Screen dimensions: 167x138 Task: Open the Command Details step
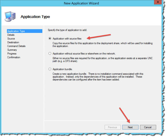click(16, 46)
